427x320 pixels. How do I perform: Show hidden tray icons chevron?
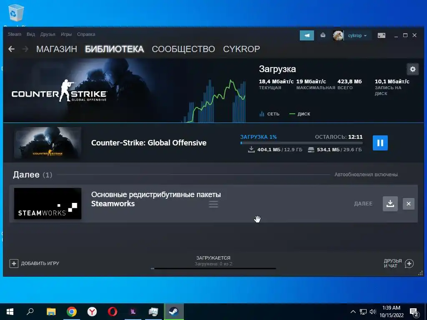tap(353, 312)
